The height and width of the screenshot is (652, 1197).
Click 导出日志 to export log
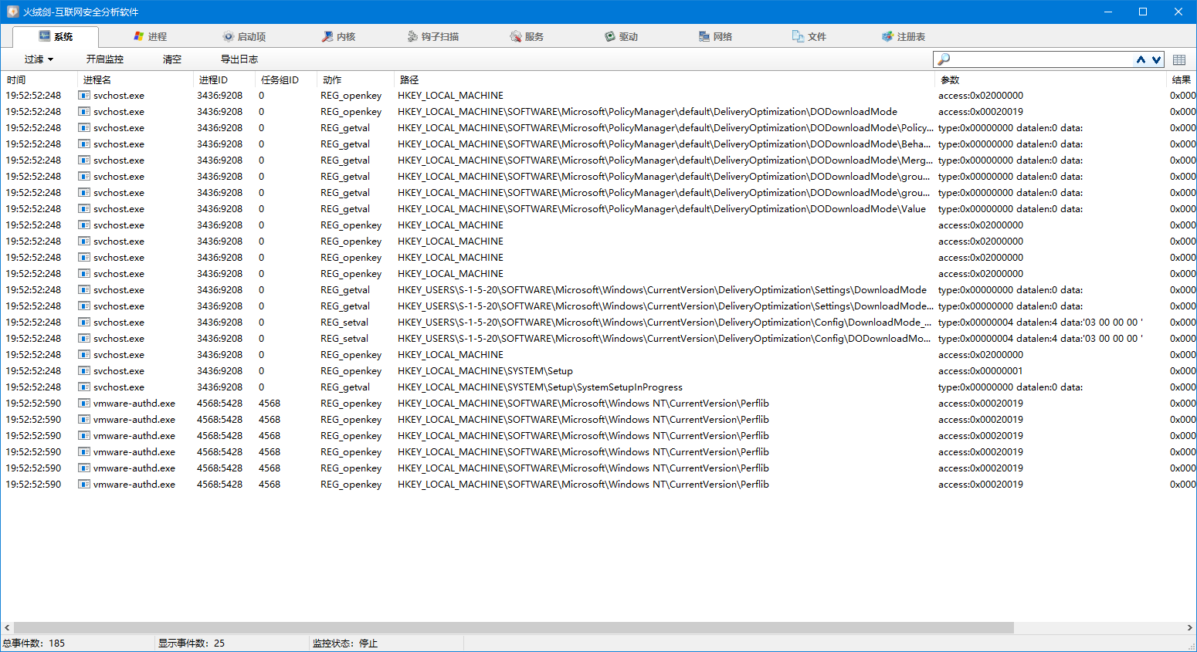click(x=239, y=59)
